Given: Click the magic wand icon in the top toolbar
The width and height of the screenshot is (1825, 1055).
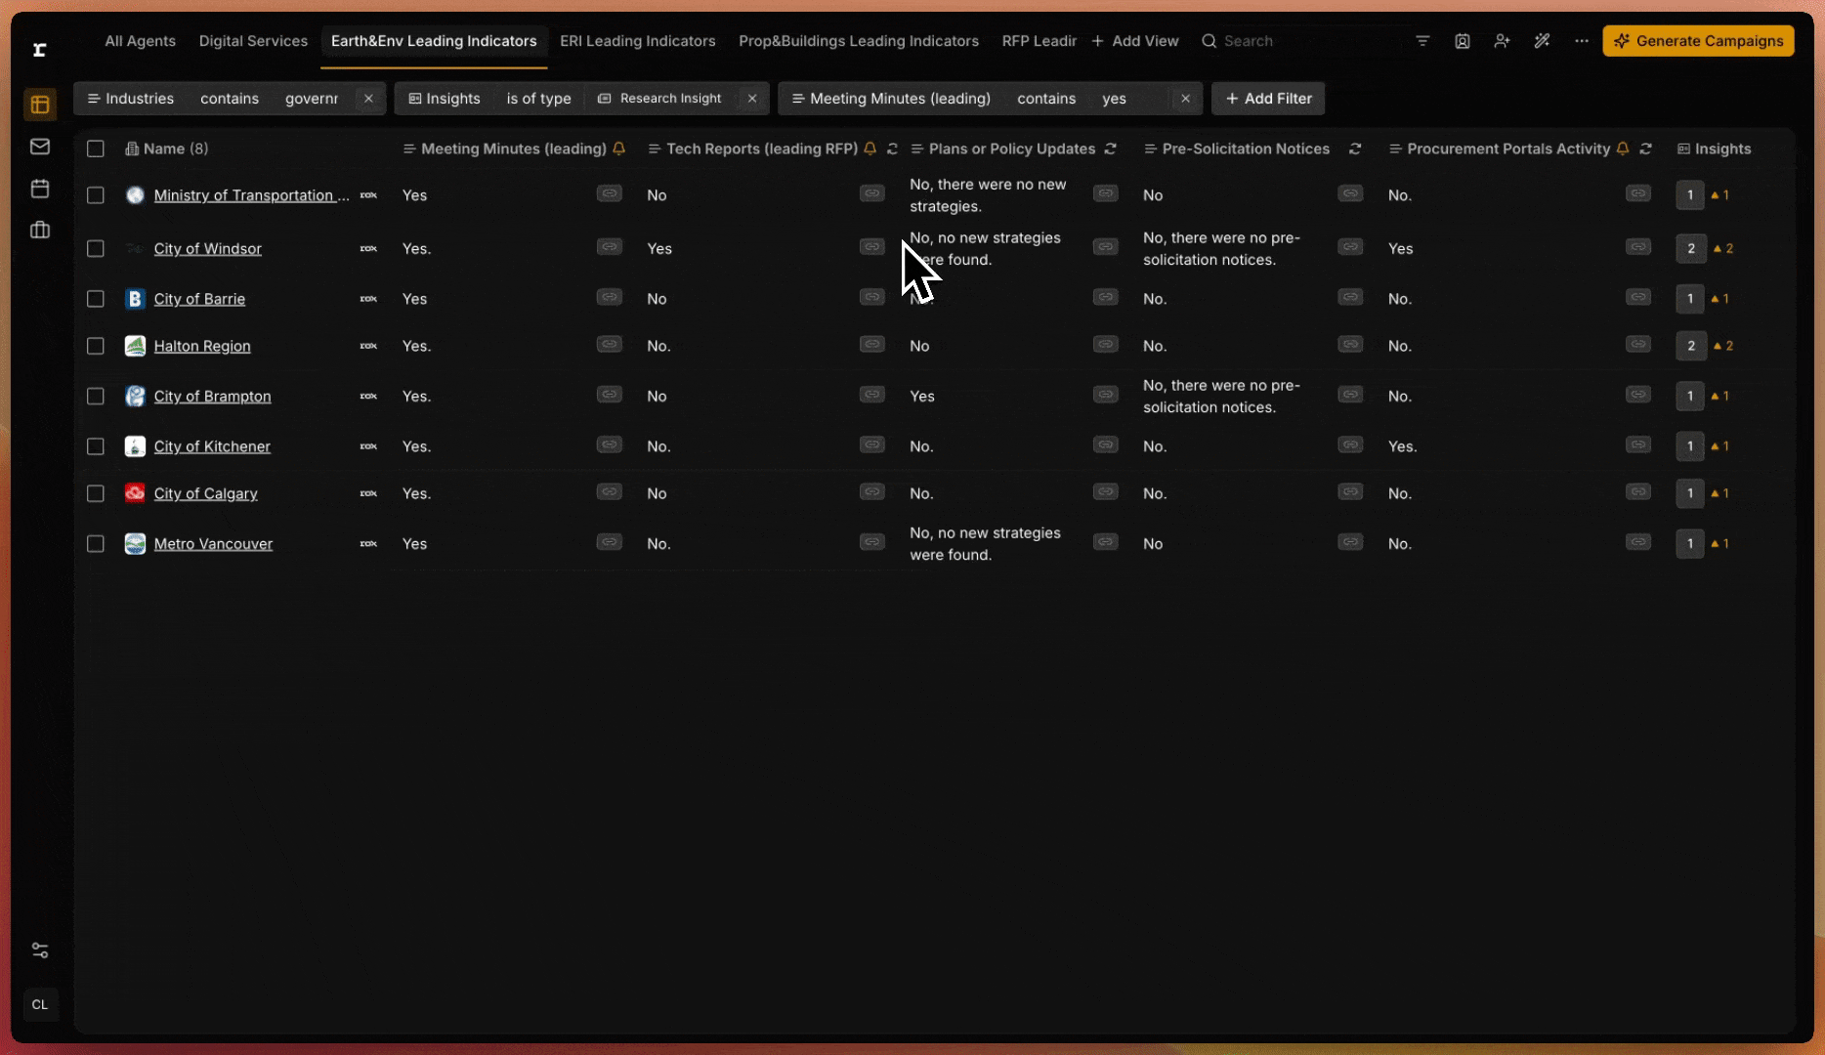Looking at the screenshot, I should coord(1542,41).
